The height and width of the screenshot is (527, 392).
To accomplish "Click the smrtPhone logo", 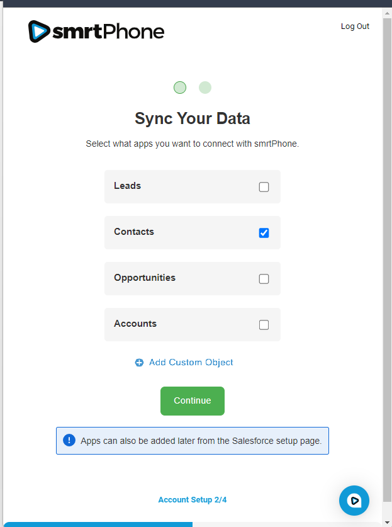I will tap(96, 31).
